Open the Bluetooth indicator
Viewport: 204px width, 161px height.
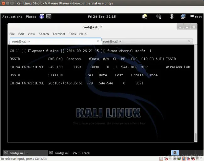click(x=172, y=17)
